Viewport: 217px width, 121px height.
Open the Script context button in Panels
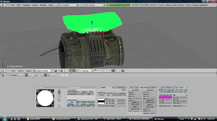click(23, 75)
